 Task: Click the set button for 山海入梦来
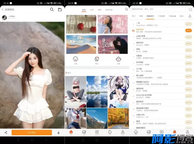point(188,37)
